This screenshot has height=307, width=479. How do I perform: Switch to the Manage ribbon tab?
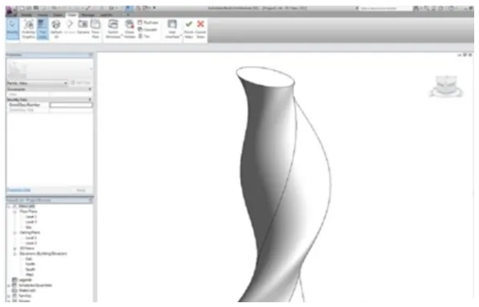point(88,14)
